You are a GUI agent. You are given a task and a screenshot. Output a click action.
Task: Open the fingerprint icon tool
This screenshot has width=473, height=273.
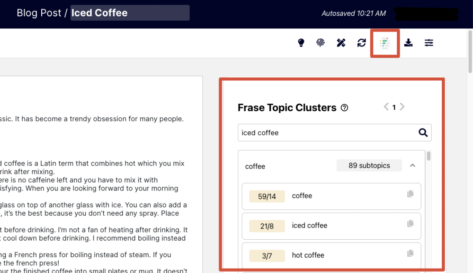(x=320, y=43)
